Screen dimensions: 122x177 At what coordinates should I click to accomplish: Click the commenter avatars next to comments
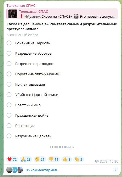pos(15,170)
